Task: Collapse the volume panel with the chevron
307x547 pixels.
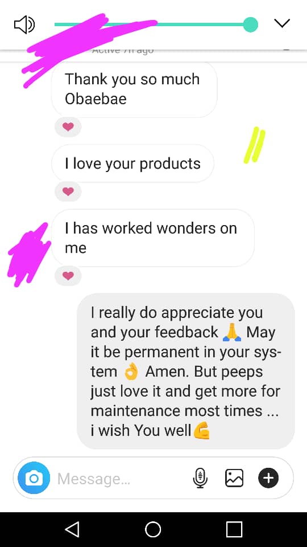Action: (x=281, y=23)
